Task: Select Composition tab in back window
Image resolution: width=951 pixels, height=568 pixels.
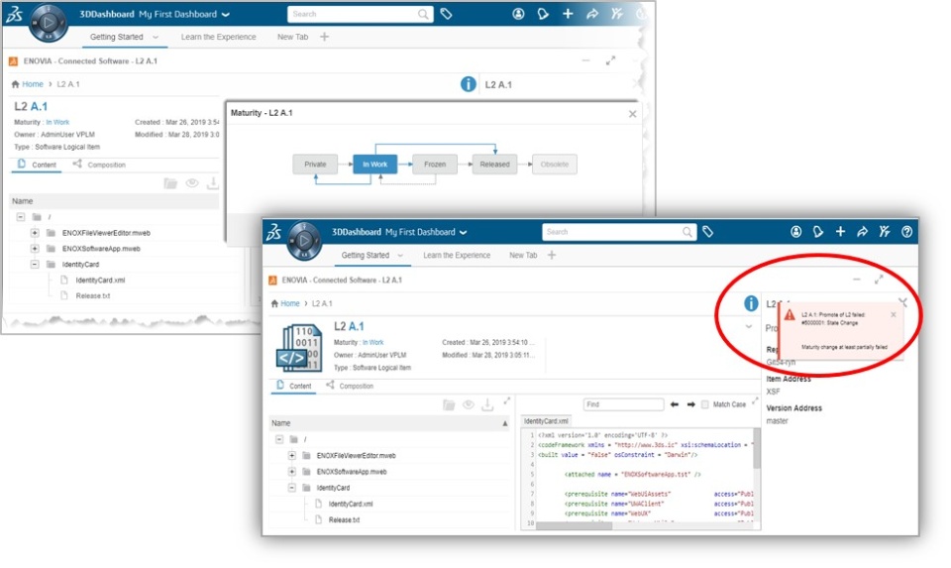Action: click(99, 165)
